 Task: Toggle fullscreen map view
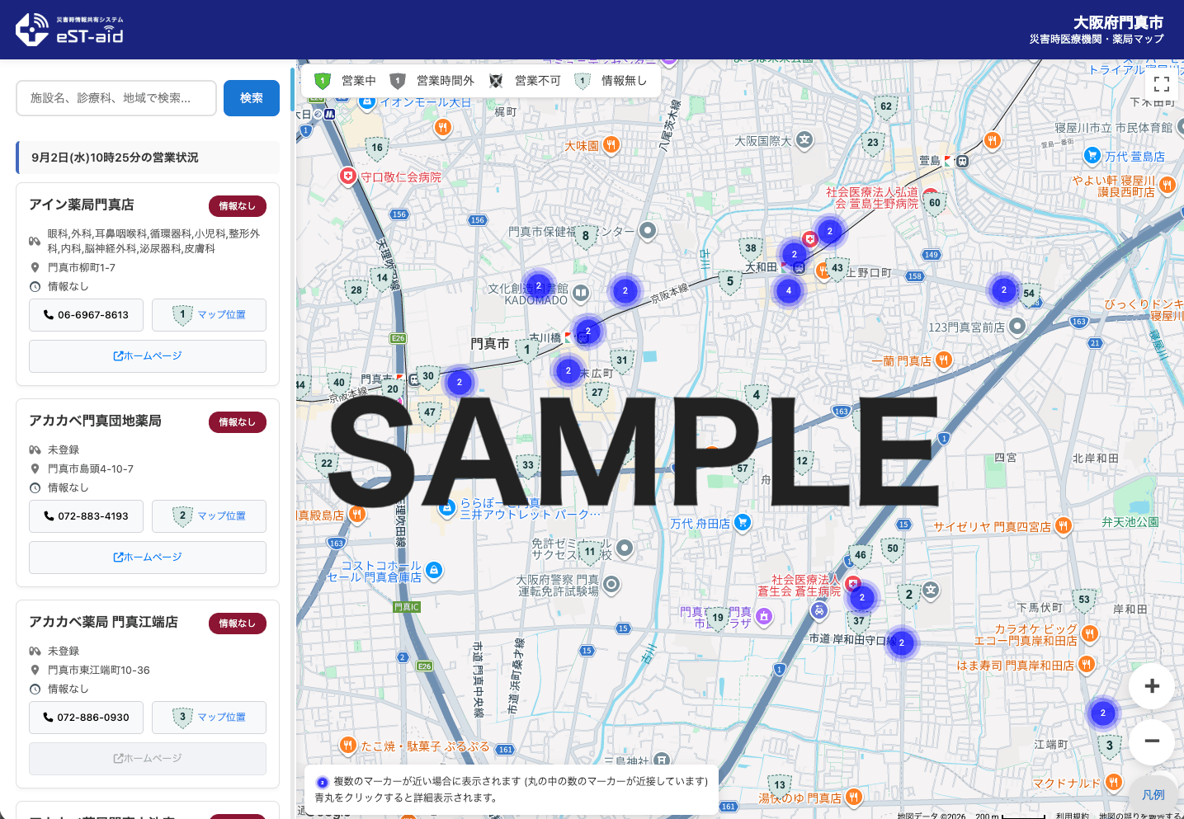point(1162,83)
